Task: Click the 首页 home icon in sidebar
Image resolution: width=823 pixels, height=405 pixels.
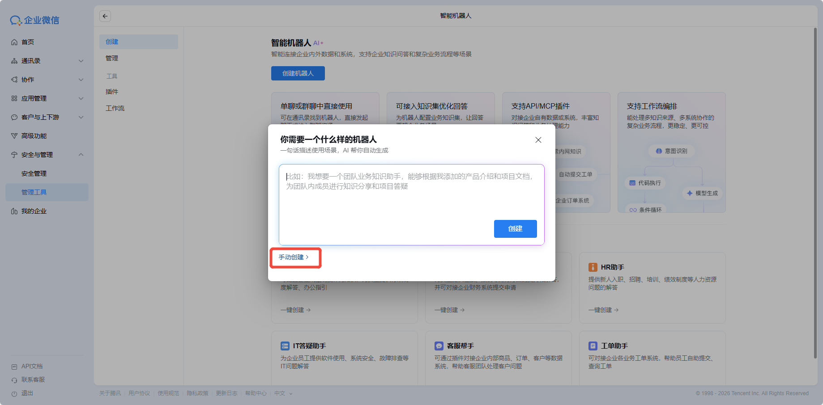Action: click(14, 42)
